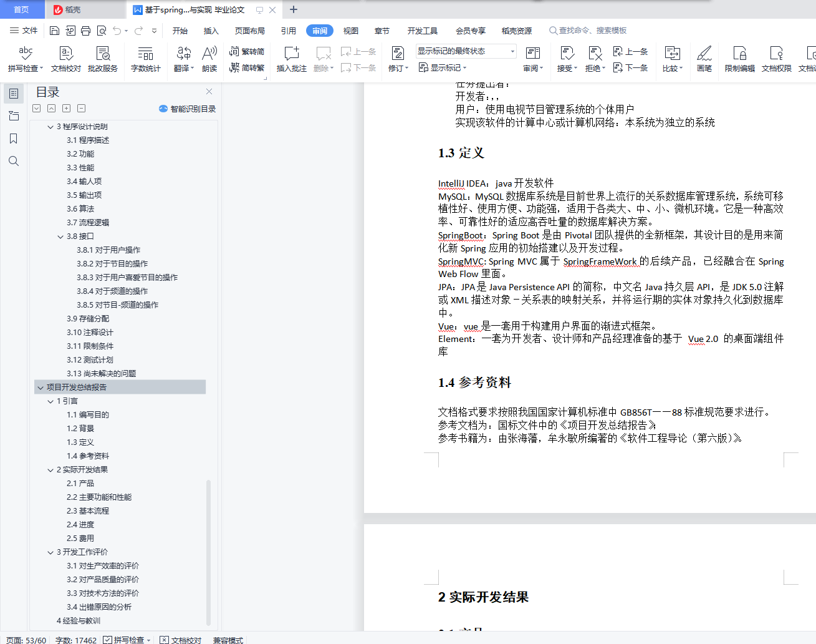This screenshot has height=644, width=816.
Task: Collapse the 项目开发总结报告 node
Action: 41,388
